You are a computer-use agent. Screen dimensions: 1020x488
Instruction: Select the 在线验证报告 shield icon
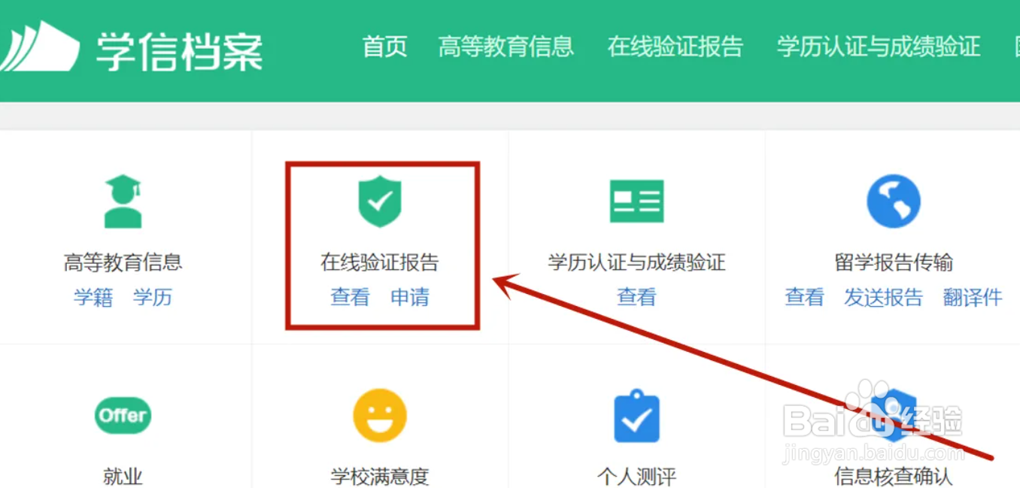tap(380, 202)
